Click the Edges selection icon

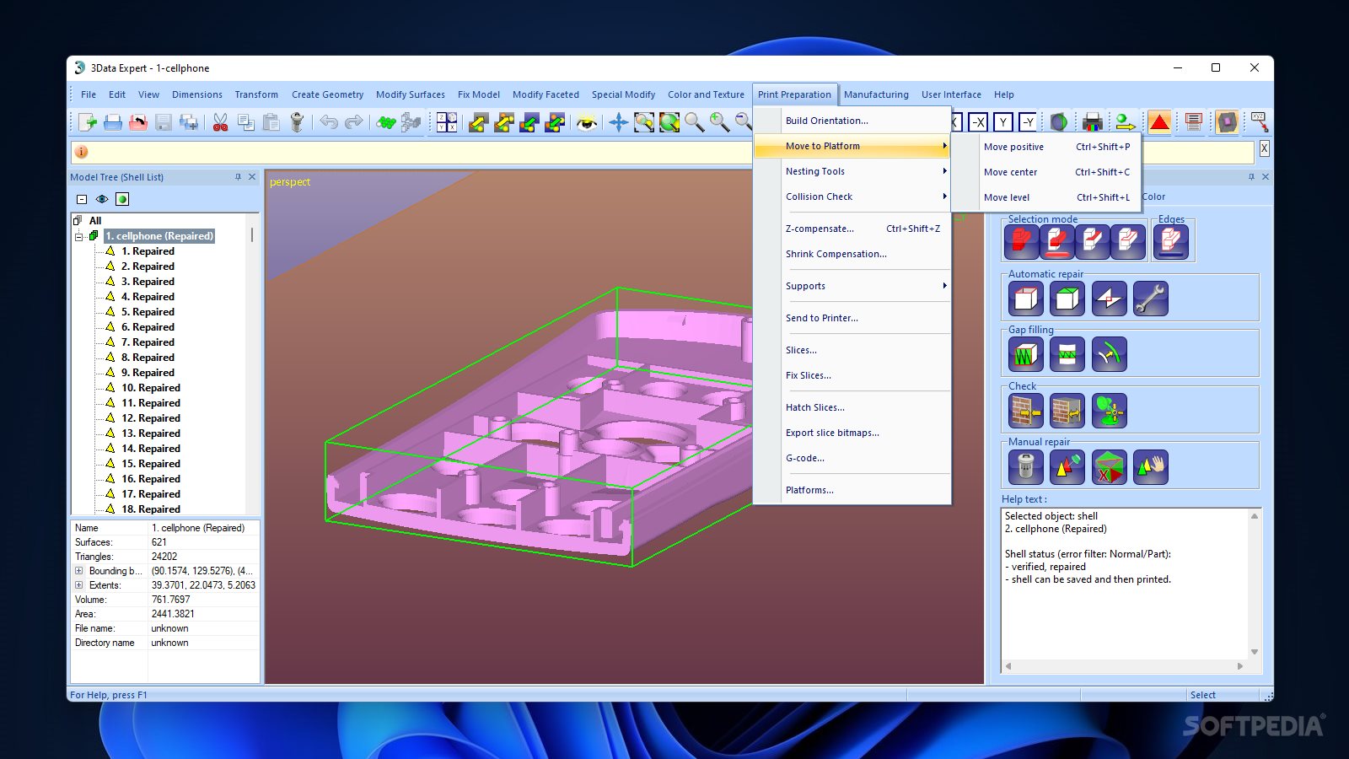[x=1171, y=243]
